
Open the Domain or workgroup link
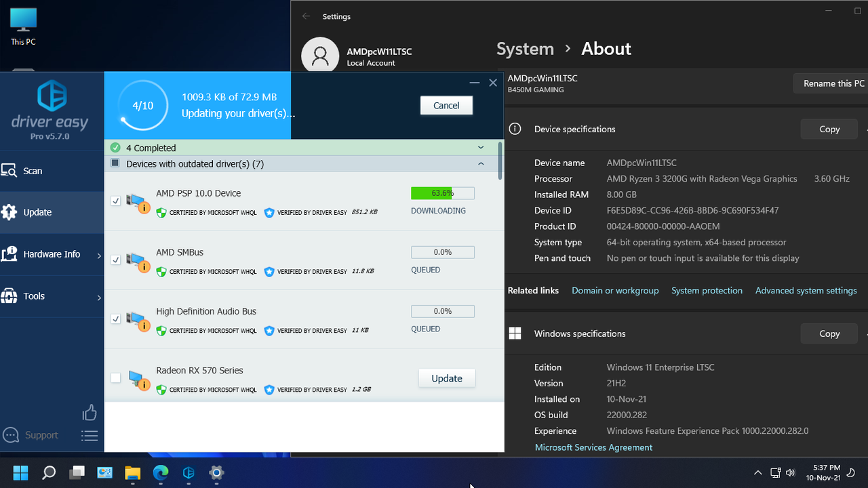pyautogui.click(x=615, y=291)
